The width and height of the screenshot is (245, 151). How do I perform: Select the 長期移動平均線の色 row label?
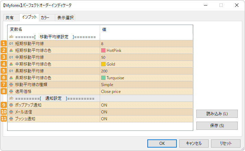coord(33,78)
